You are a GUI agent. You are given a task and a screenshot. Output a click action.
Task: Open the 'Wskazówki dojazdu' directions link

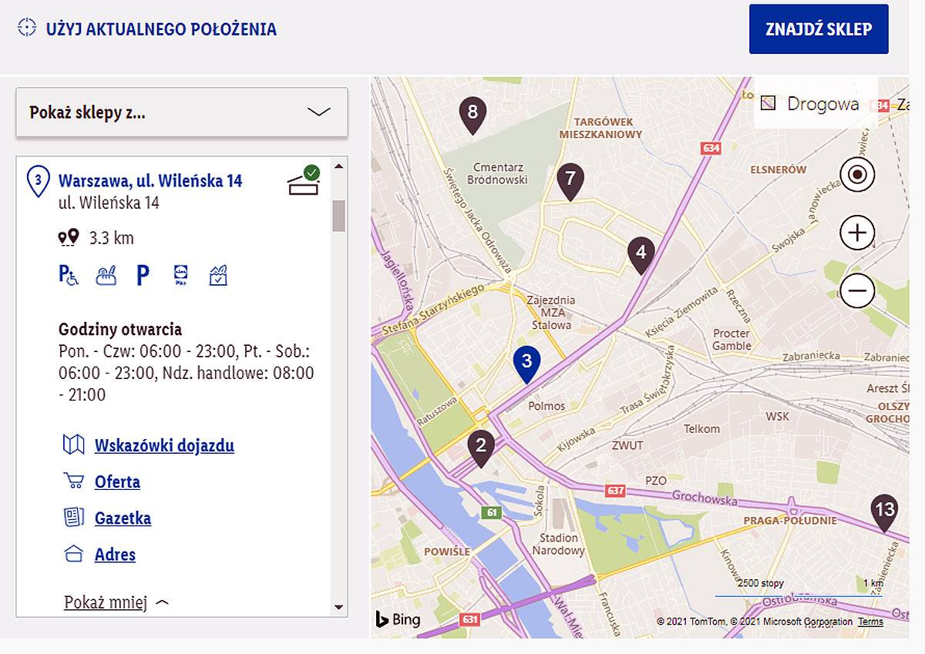pos(164,445)
